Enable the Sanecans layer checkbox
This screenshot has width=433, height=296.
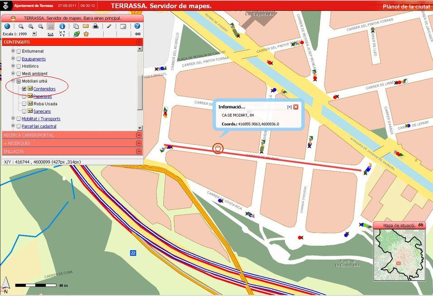pos(24,111)
